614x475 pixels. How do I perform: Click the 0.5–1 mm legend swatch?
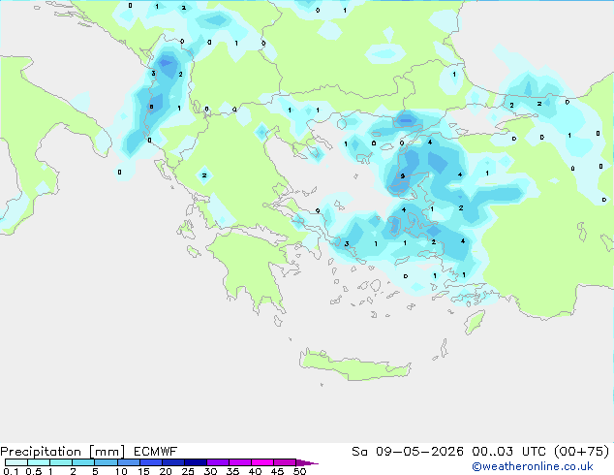tap(39, 462)
